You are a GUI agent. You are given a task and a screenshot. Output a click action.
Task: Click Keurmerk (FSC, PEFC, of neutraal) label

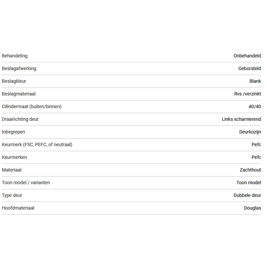(x=37, y=145)
